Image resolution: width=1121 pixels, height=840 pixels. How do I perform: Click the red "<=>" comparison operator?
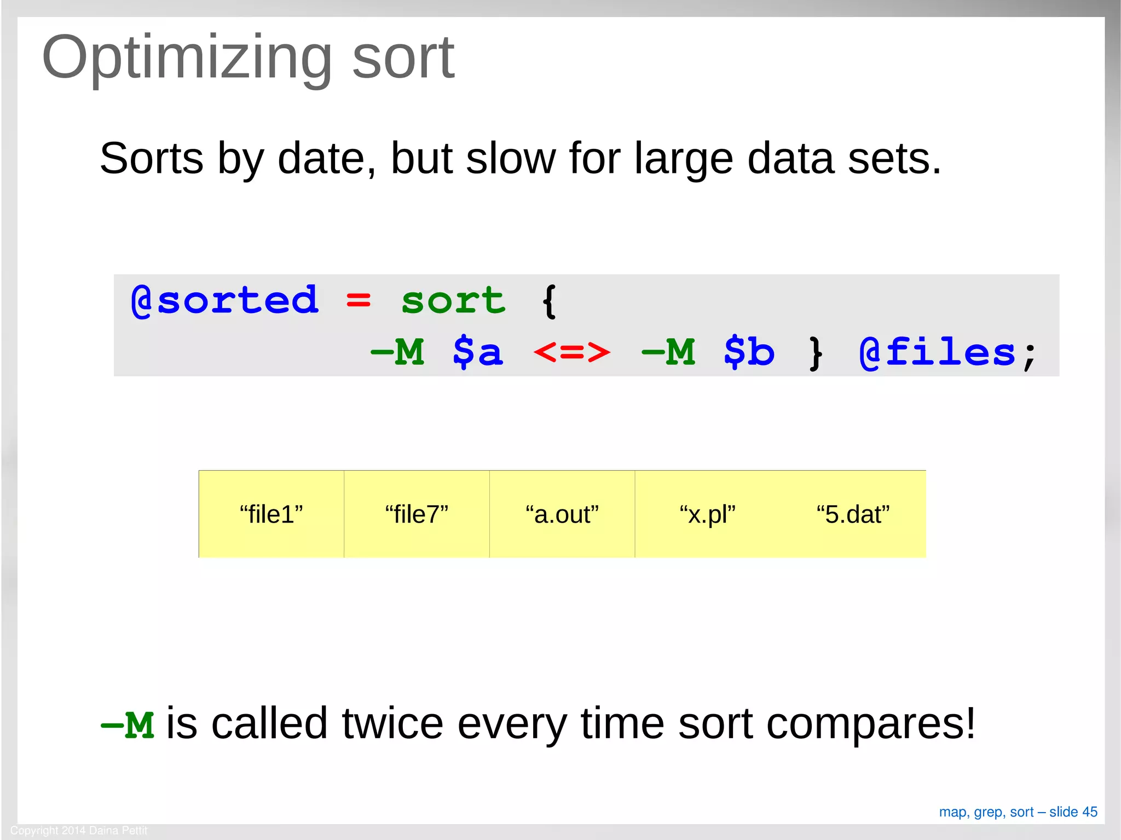[x=571, y=352]
